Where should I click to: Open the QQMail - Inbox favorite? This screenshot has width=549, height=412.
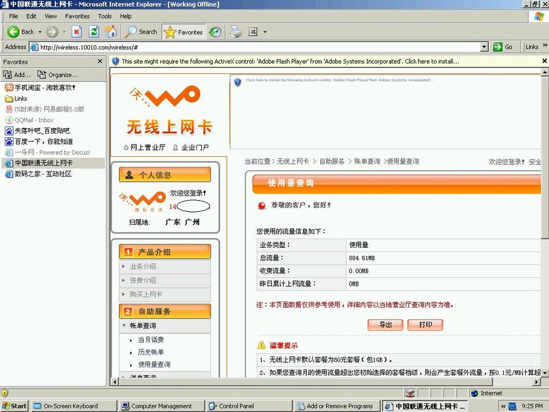[29, 120]
